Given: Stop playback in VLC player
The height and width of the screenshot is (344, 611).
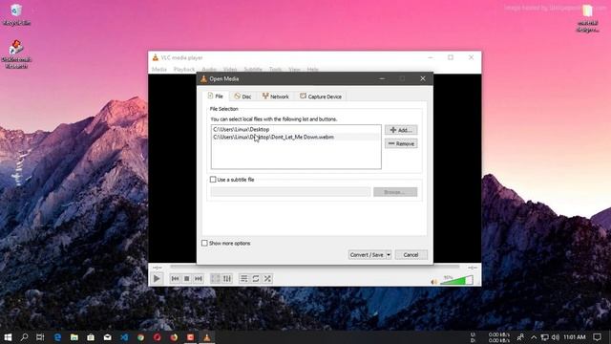Looking at the screenshot, I should pyautogui.click(x=187, y=278).
